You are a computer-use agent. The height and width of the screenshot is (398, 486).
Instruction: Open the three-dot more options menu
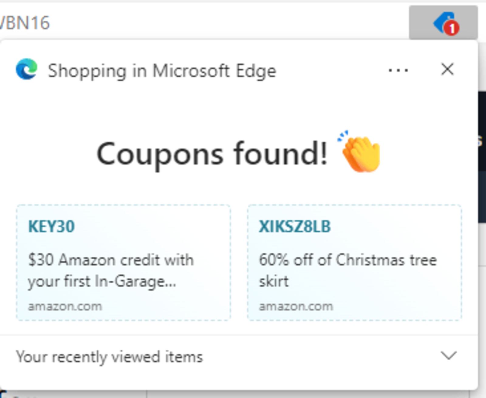point(398,70)
